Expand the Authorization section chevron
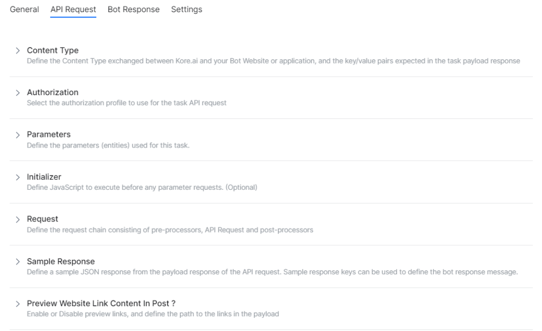542x331 pixels. click(17, 92)
